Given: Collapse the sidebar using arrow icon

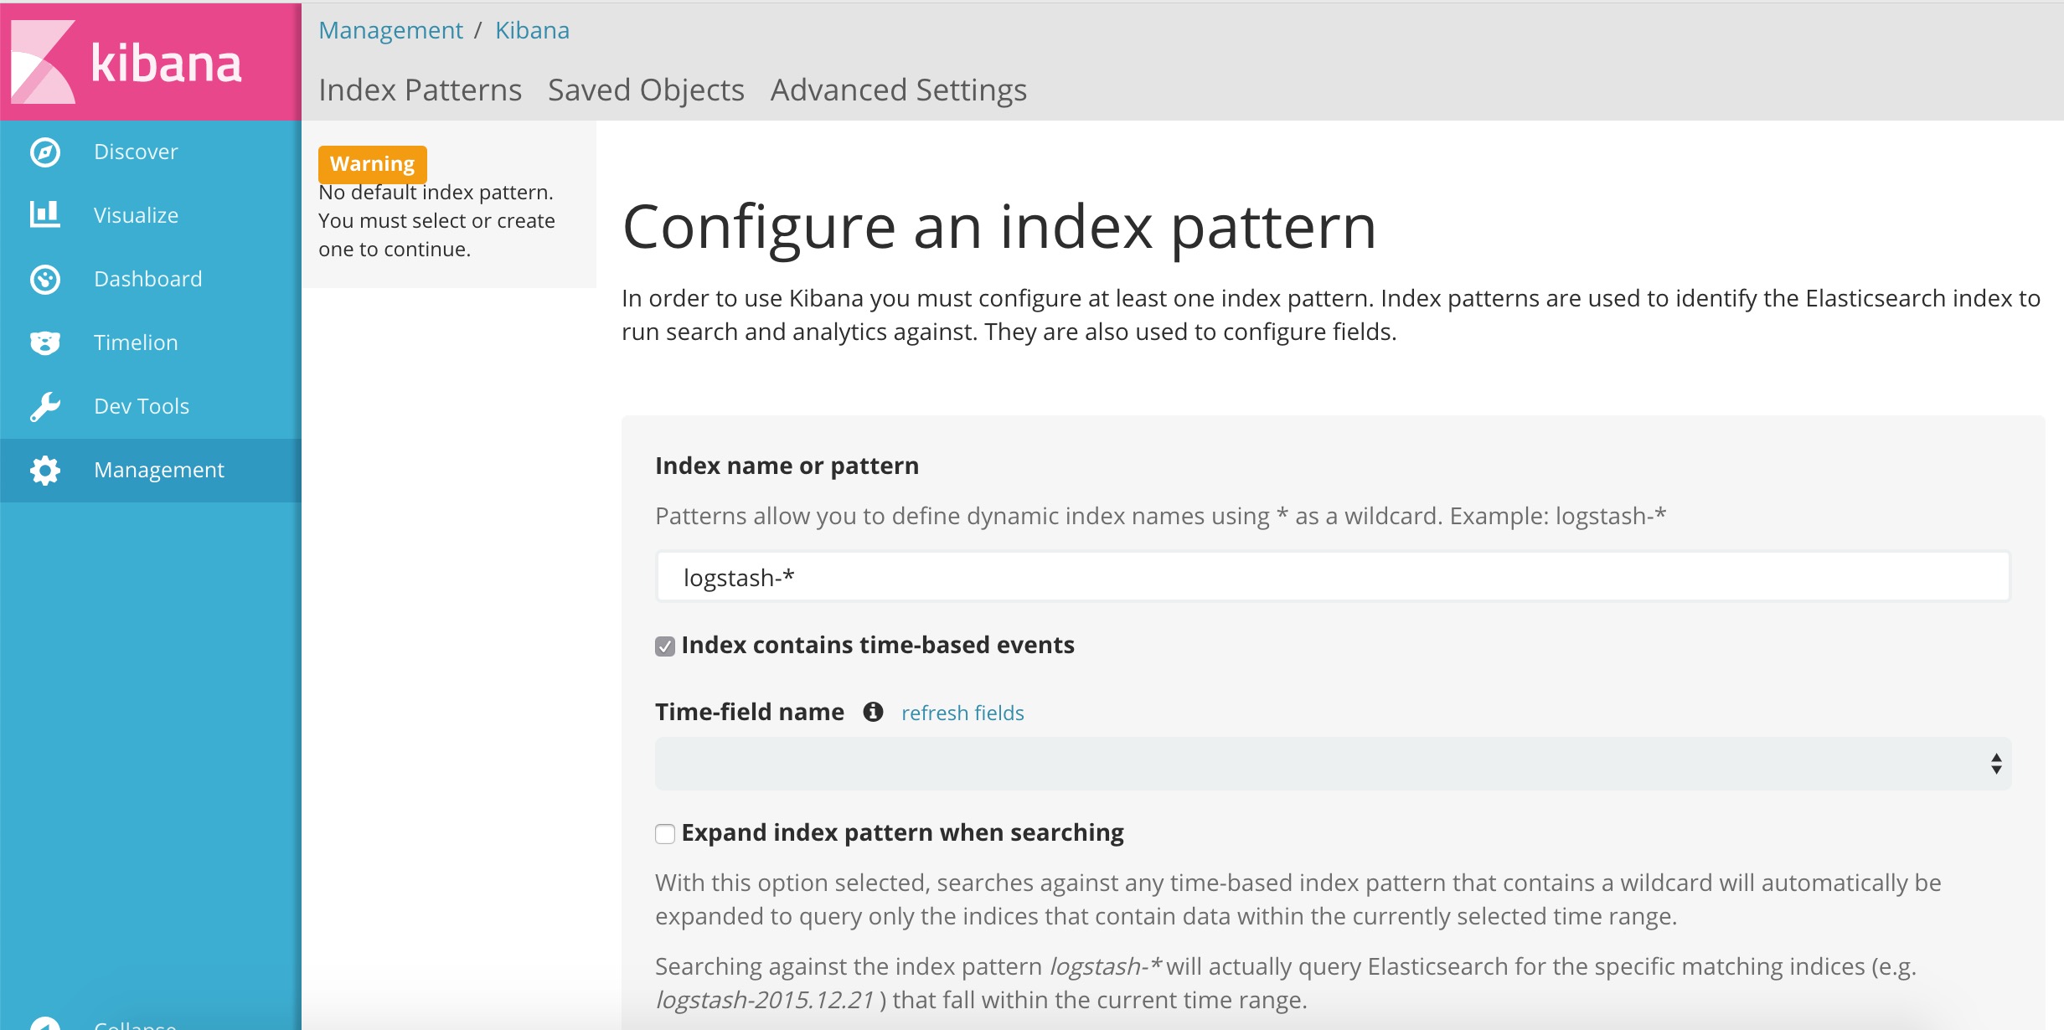Looking at the screenshot, I should (45, 1023).
